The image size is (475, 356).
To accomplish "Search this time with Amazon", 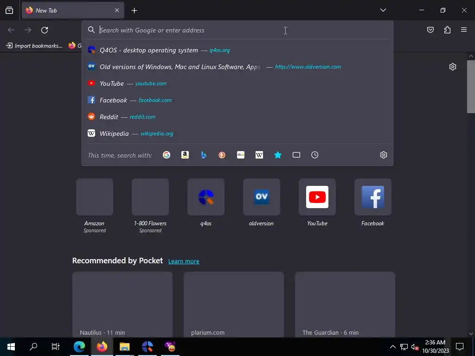I will pos(185,155).
